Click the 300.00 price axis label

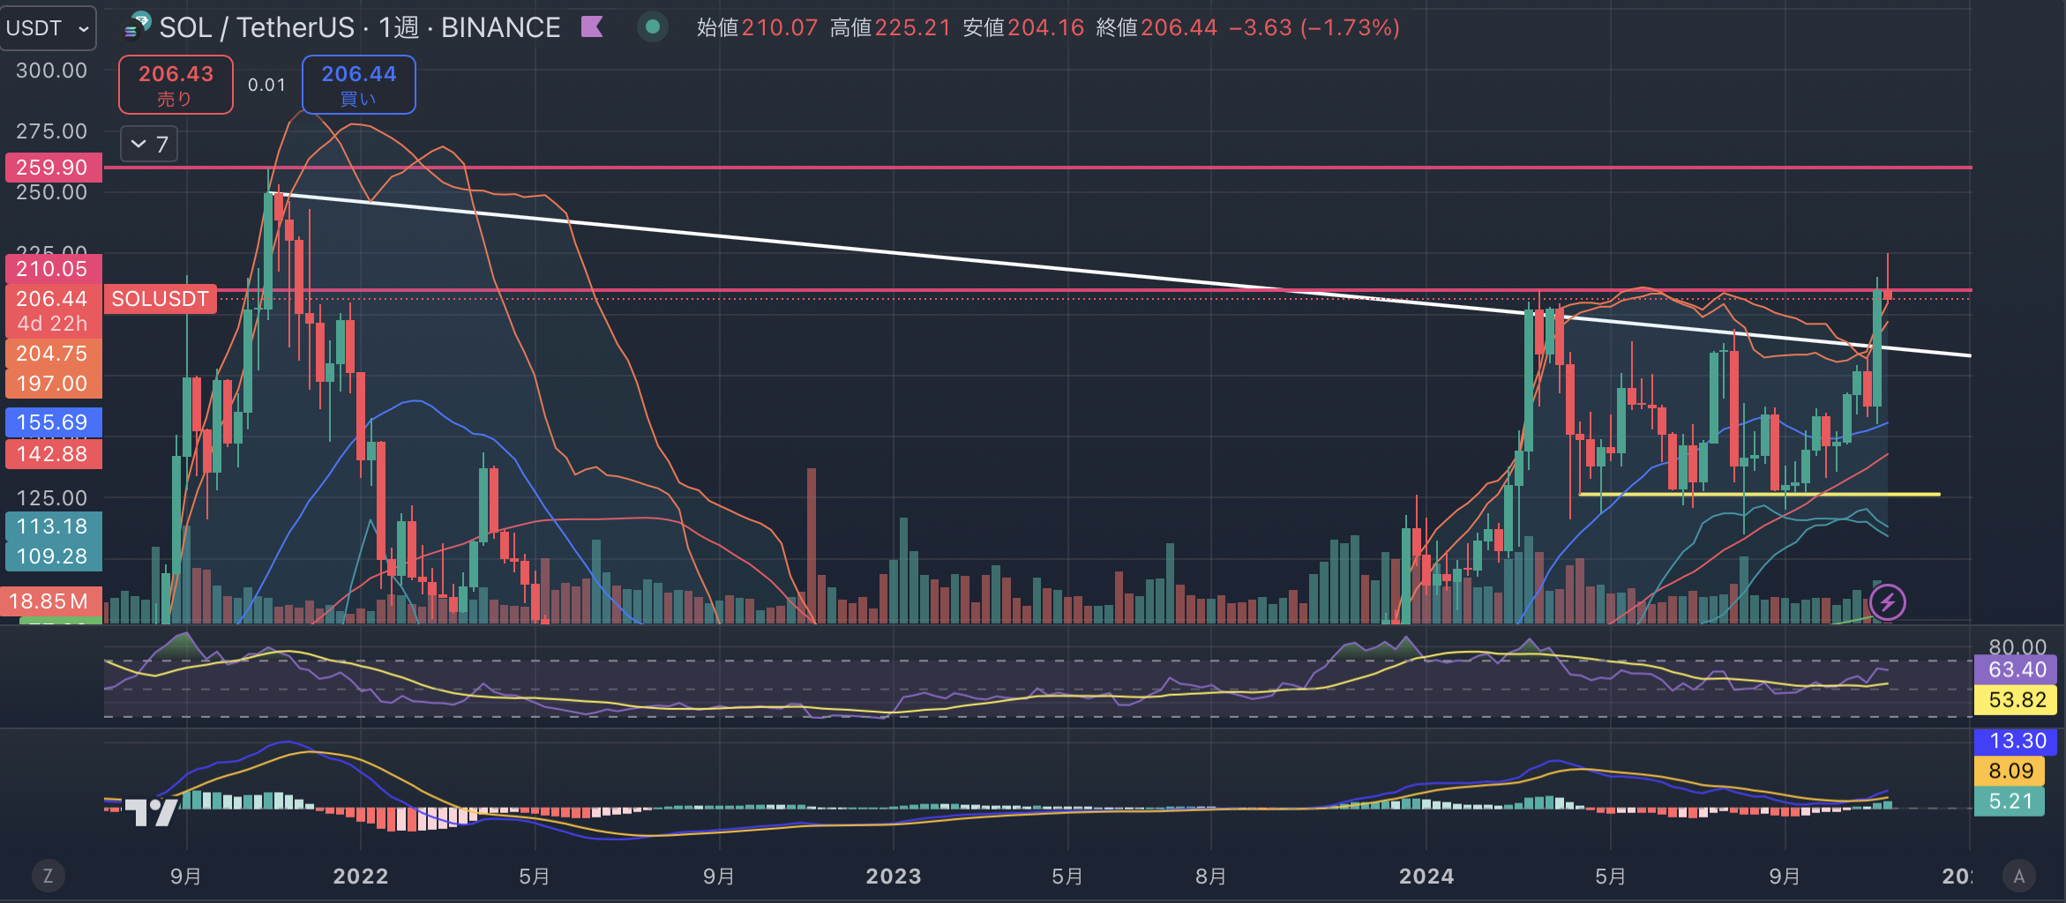52,71
